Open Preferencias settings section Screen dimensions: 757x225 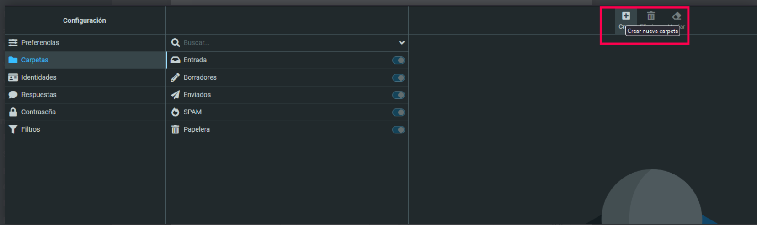85,43
